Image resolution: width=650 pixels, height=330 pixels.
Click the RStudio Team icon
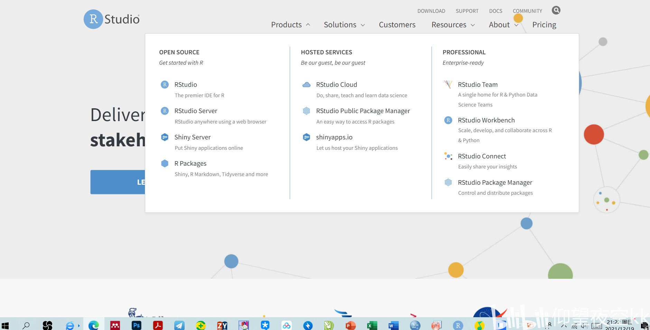(x=448, y=84)
